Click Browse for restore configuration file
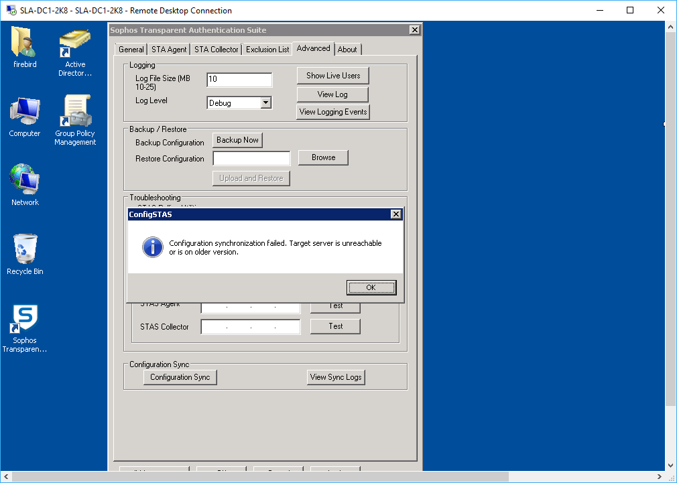 323,157
